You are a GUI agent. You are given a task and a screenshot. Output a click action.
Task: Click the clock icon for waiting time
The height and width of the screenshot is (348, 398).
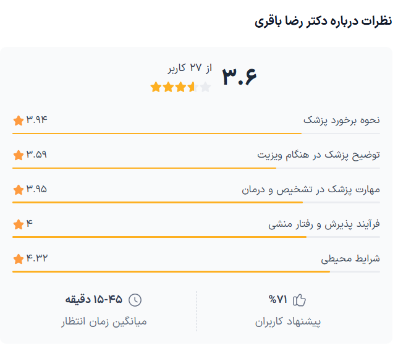pyautogui.click(x=135, y=300)
